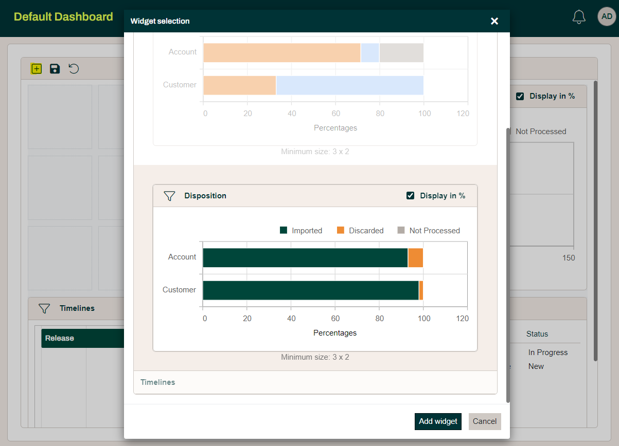Click the Cancel button
This screenshot has width=619, height=446.
click(x=485, y=421)
